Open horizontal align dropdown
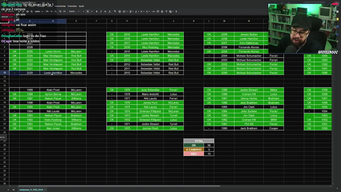This screenshot has width=341, height=192. [131, 11]
